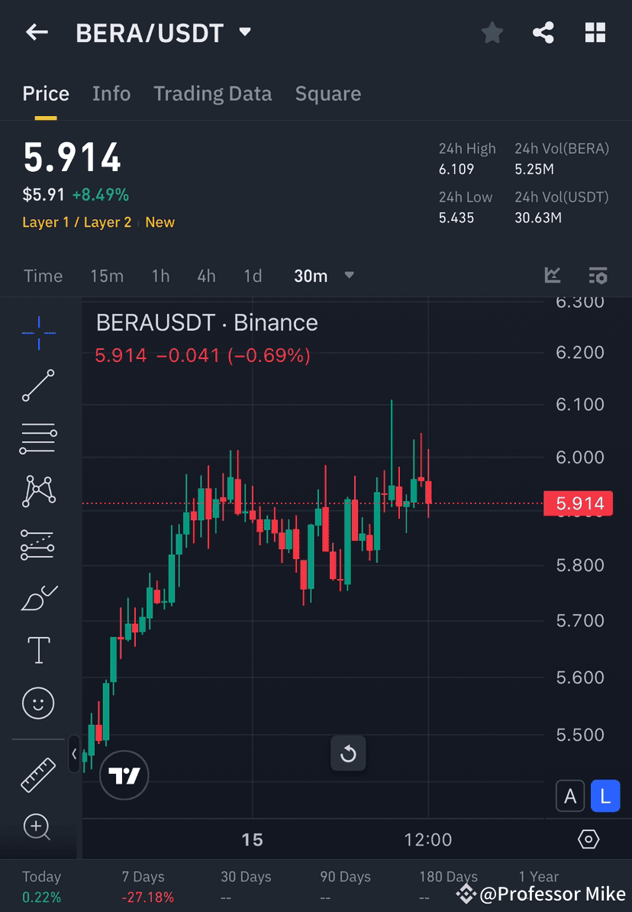Select the measure ruler tool

tap(37, 774)
